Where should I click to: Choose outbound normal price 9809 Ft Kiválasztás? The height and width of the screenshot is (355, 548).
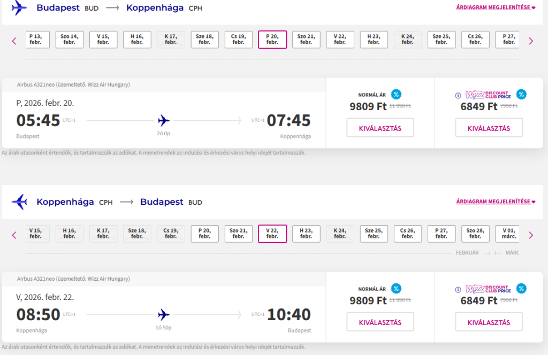pos(380,128)
